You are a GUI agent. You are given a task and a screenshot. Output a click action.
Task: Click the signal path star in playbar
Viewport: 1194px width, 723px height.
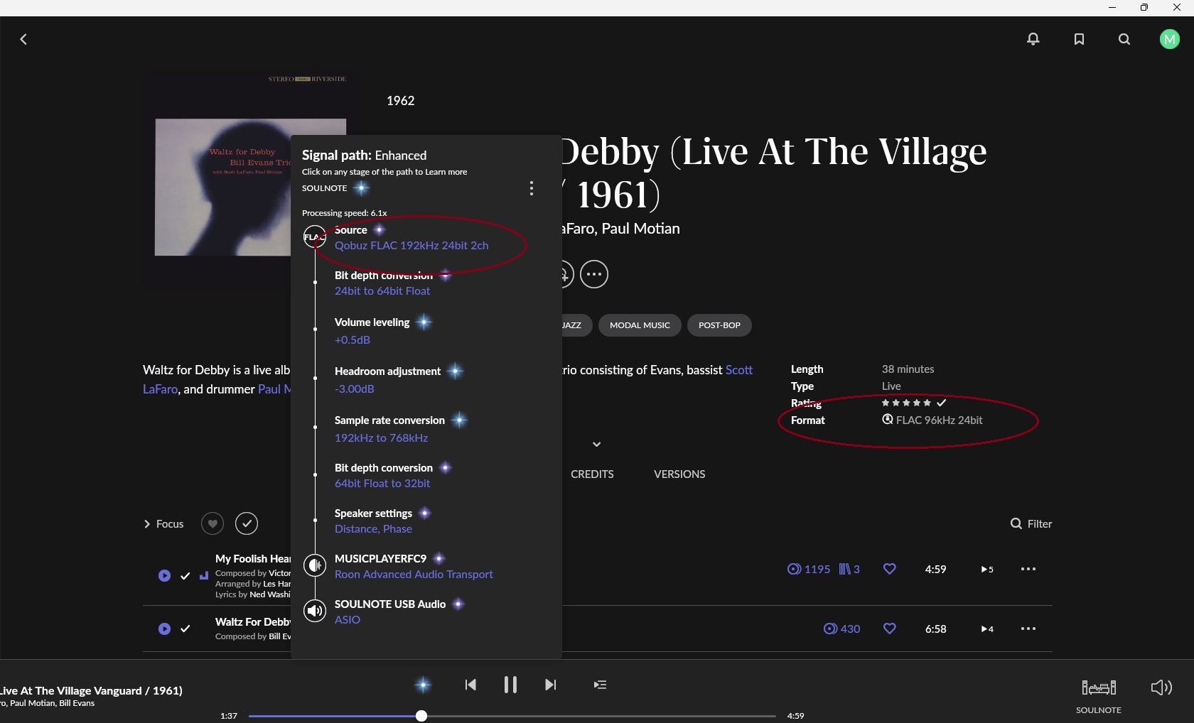click(423, 685)
